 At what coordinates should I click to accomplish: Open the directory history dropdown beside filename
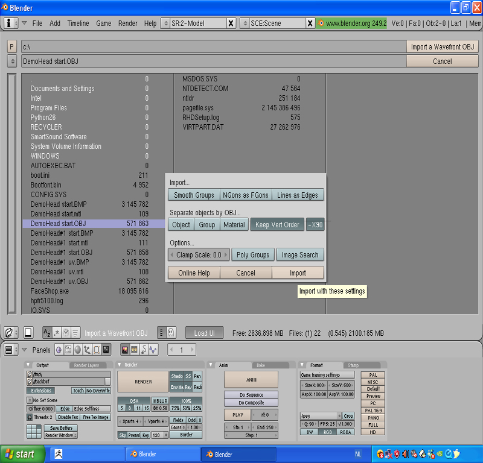point(12,61)
